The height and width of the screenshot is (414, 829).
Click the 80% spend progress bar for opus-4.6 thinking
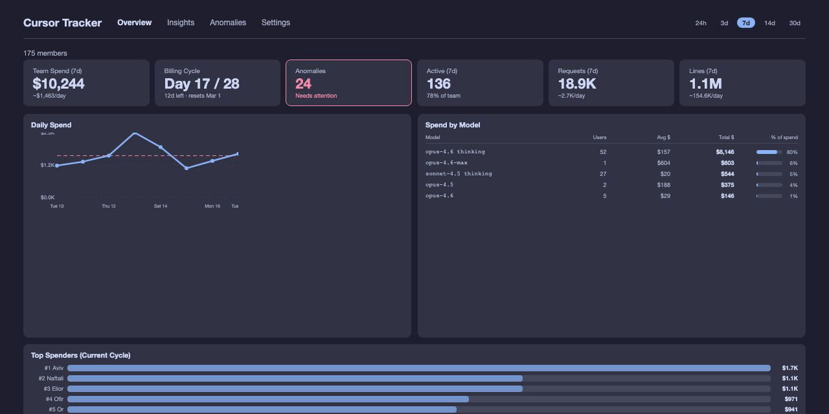coord(767,151)
